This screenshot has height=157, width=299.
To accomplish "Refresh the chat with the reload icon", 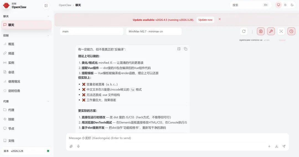I will (x=244, y=31).
